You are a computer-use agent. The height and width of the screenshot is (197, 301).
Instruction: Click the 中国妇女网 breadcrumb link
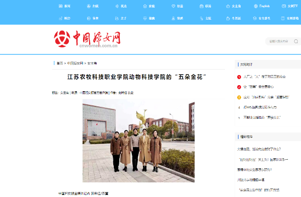(75, 63)
